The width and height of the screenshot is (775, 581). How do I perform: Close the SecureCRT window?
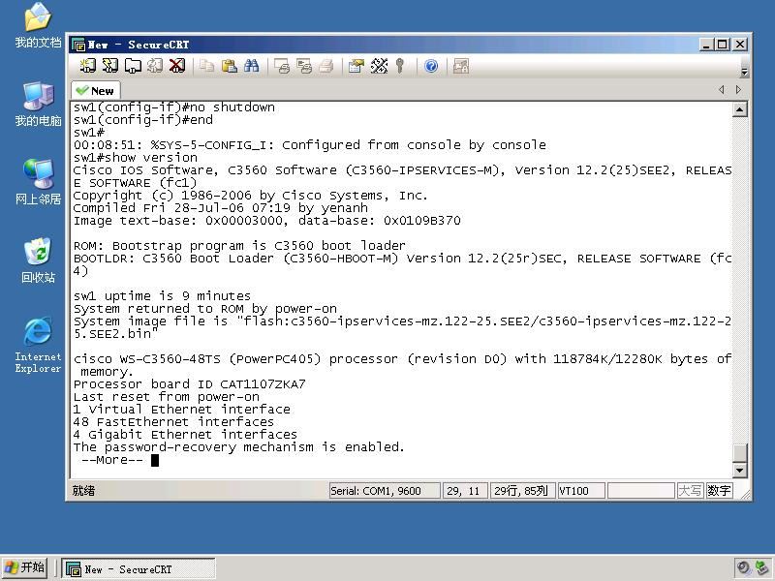[740, 45]
